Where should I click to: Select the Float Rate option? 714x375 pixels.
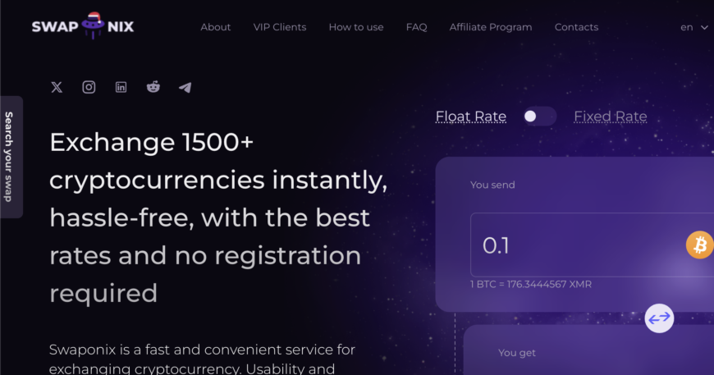click(x=470, y=117)
